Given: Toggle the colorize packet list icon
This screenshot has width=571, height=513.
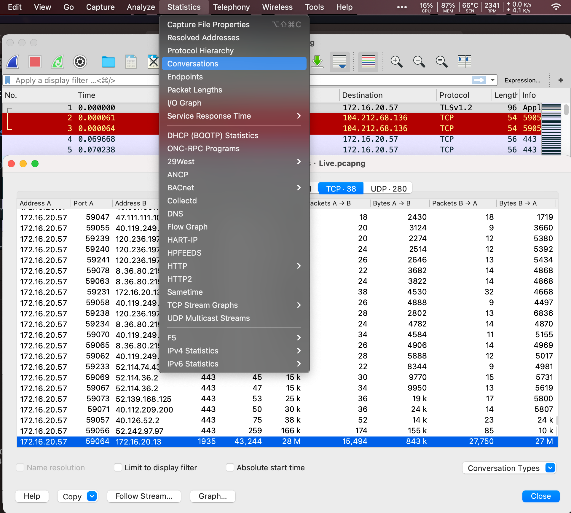Looking at the screenshot, I should tap(368, 62).
